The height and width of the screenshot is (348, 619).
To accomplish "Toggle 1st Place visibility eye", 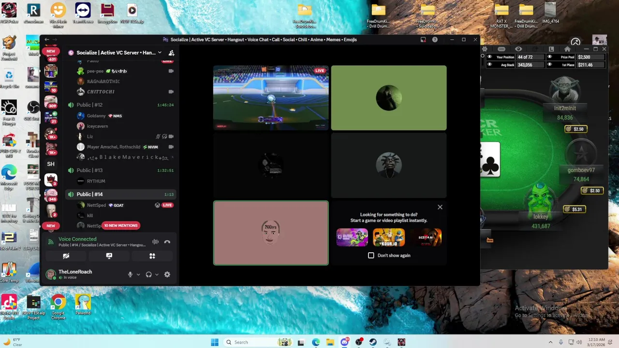I will 549,65.
